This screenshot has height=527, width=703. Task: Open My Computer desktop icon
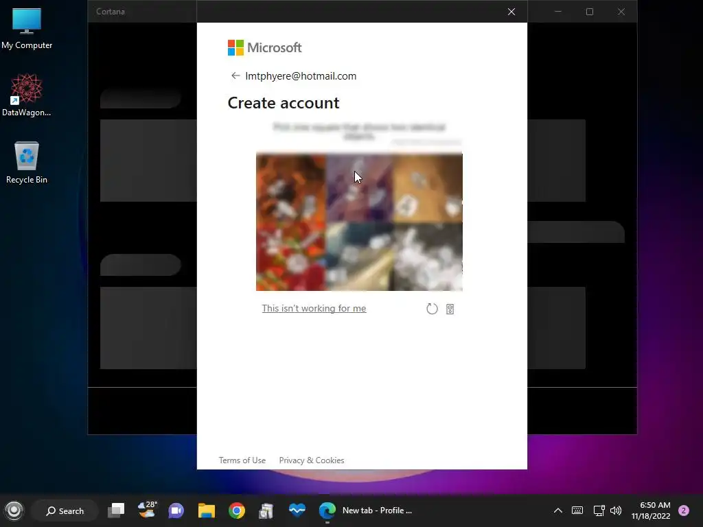click(x=27, y=29)
